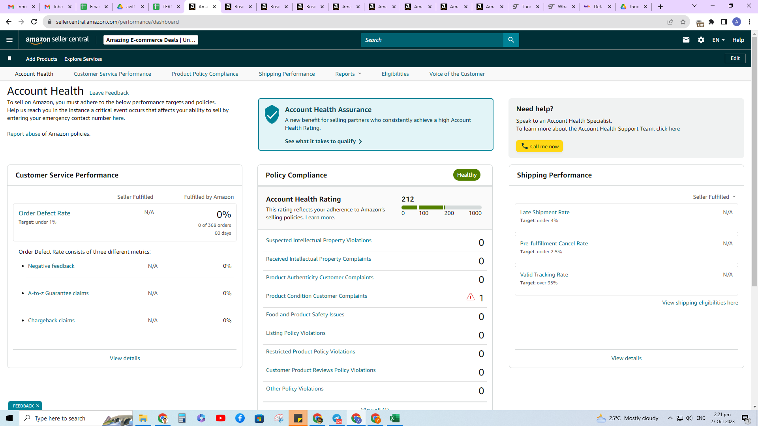This screenshot has height=426, width=758.
Task: Open the Voice of the Customer tab
Action: pyautogui.click(x=457, y=74)
